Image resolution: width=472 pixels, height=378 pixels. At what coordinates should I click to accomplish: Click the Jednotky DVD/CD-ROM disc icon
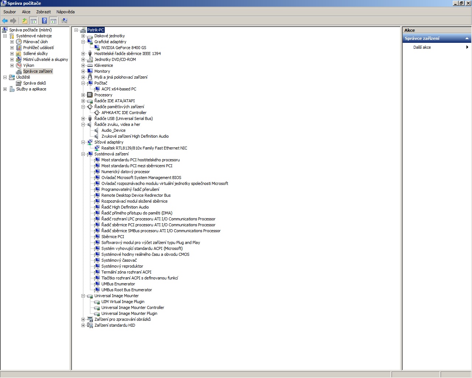click(x=90, y=59)
